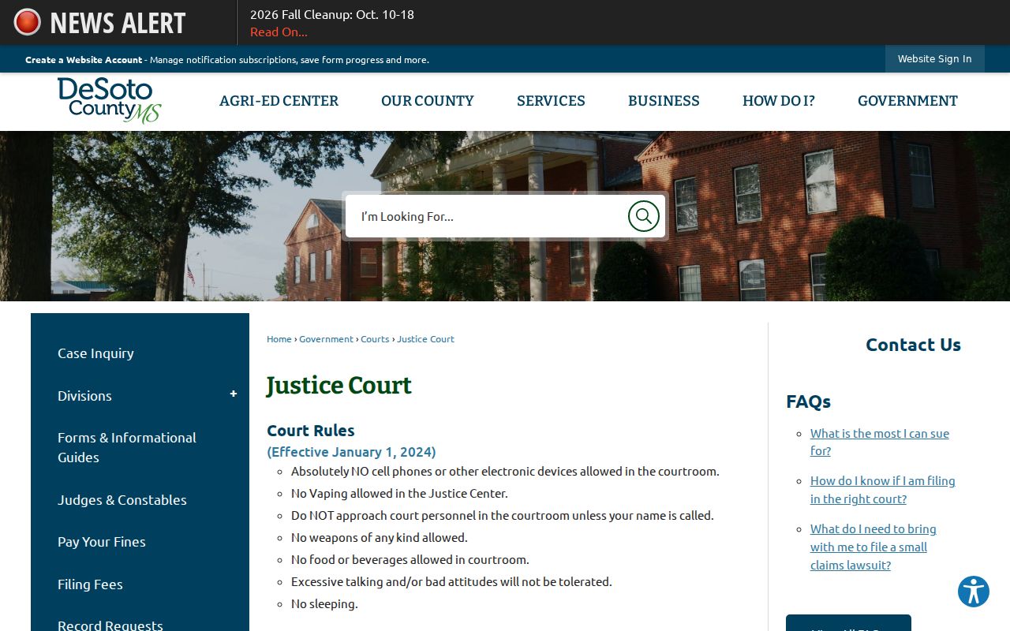The image size is (1010, 631).
Task: Click the red News Alert indicator icon
Action: [27, 22]
